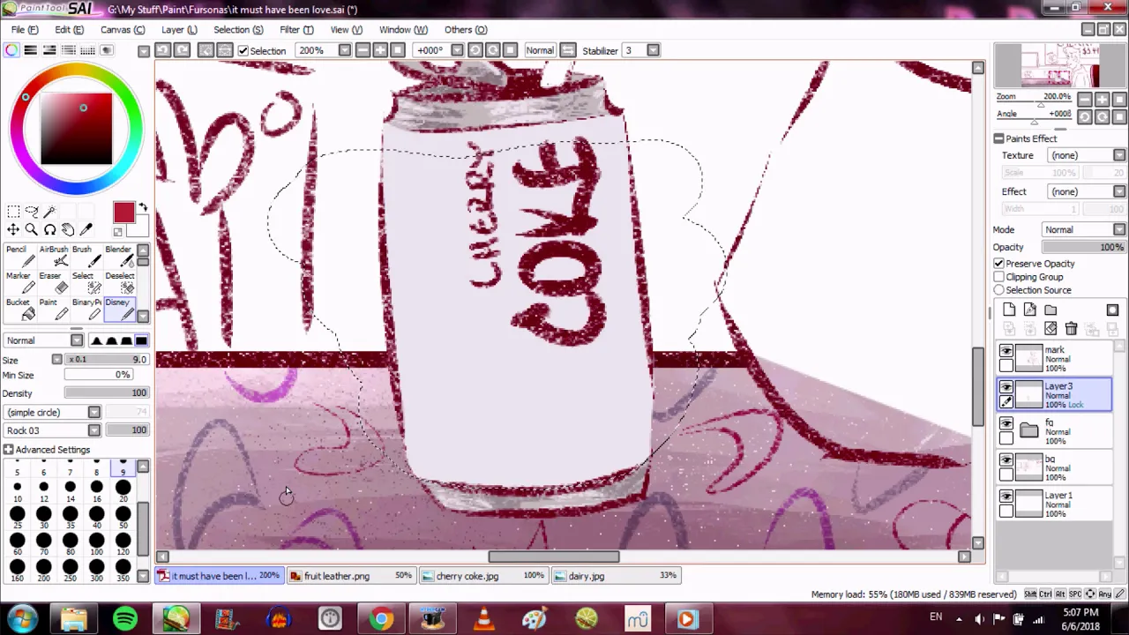Select the Move tool
The height and width of the screenshot is (635, 1129).
pyautogui.click(x=14, y=229)
